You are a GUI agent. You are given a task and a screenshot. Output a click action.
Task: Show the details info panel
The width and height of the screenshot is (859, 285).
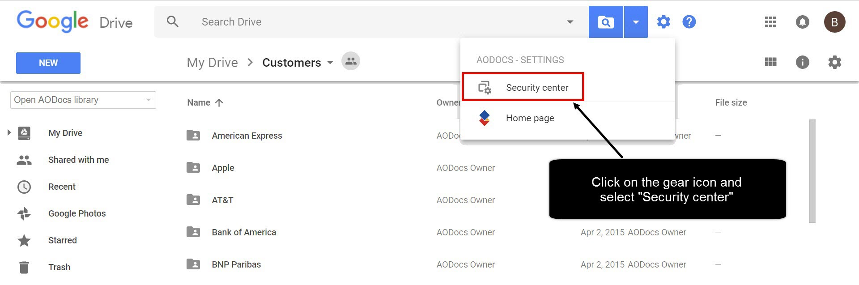pyautogui.click(x=803, y=62)
